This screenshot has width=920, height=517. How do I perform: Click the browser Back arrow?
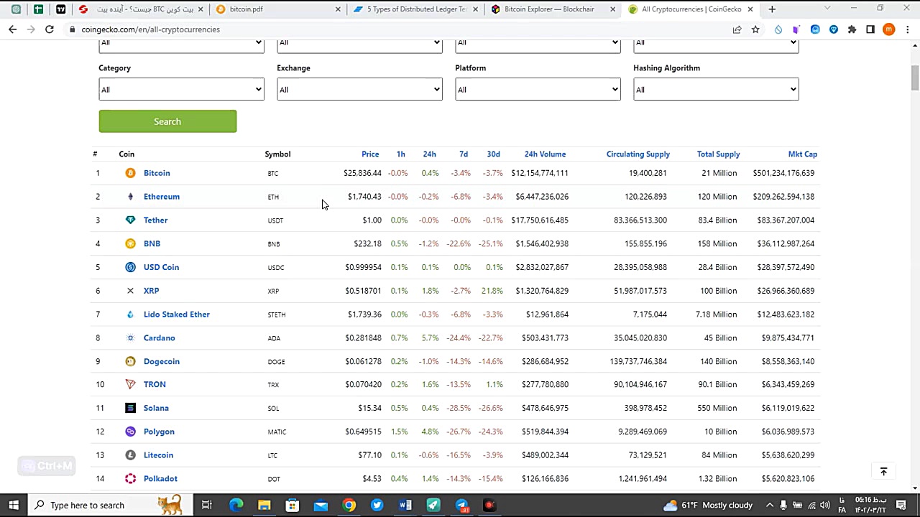tap(12, 29)
